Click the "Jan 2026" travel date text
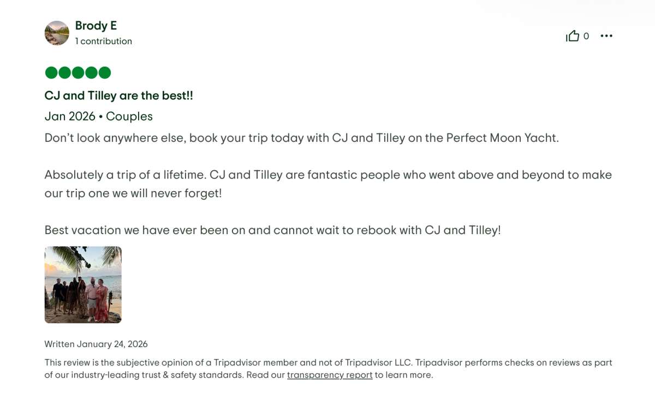 [70, 116]
